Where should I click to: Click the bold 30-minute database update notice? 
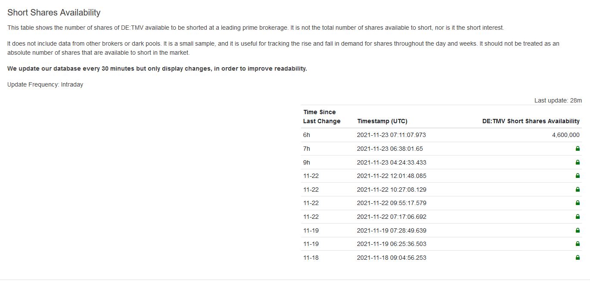click(157, 68)
